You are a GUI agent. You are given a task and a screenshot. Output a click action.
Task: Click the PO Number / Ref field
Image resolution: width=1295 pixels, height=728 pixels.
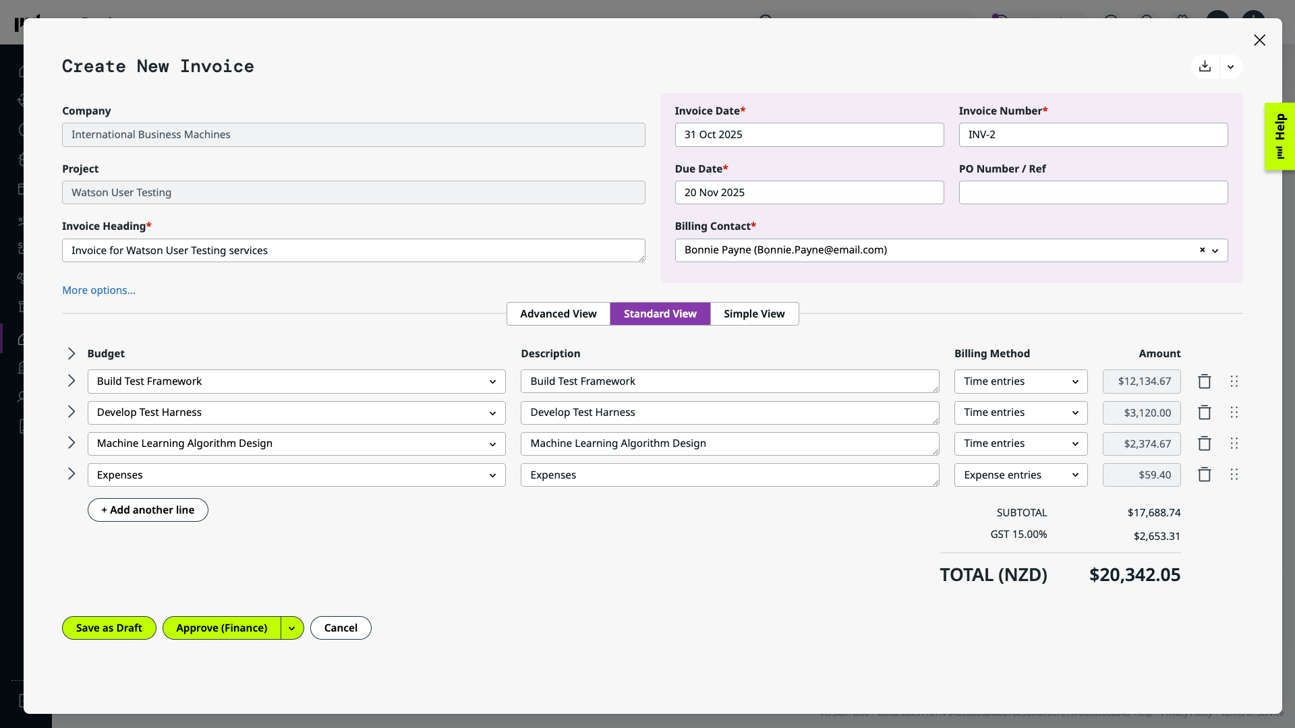coord(1093,193)
